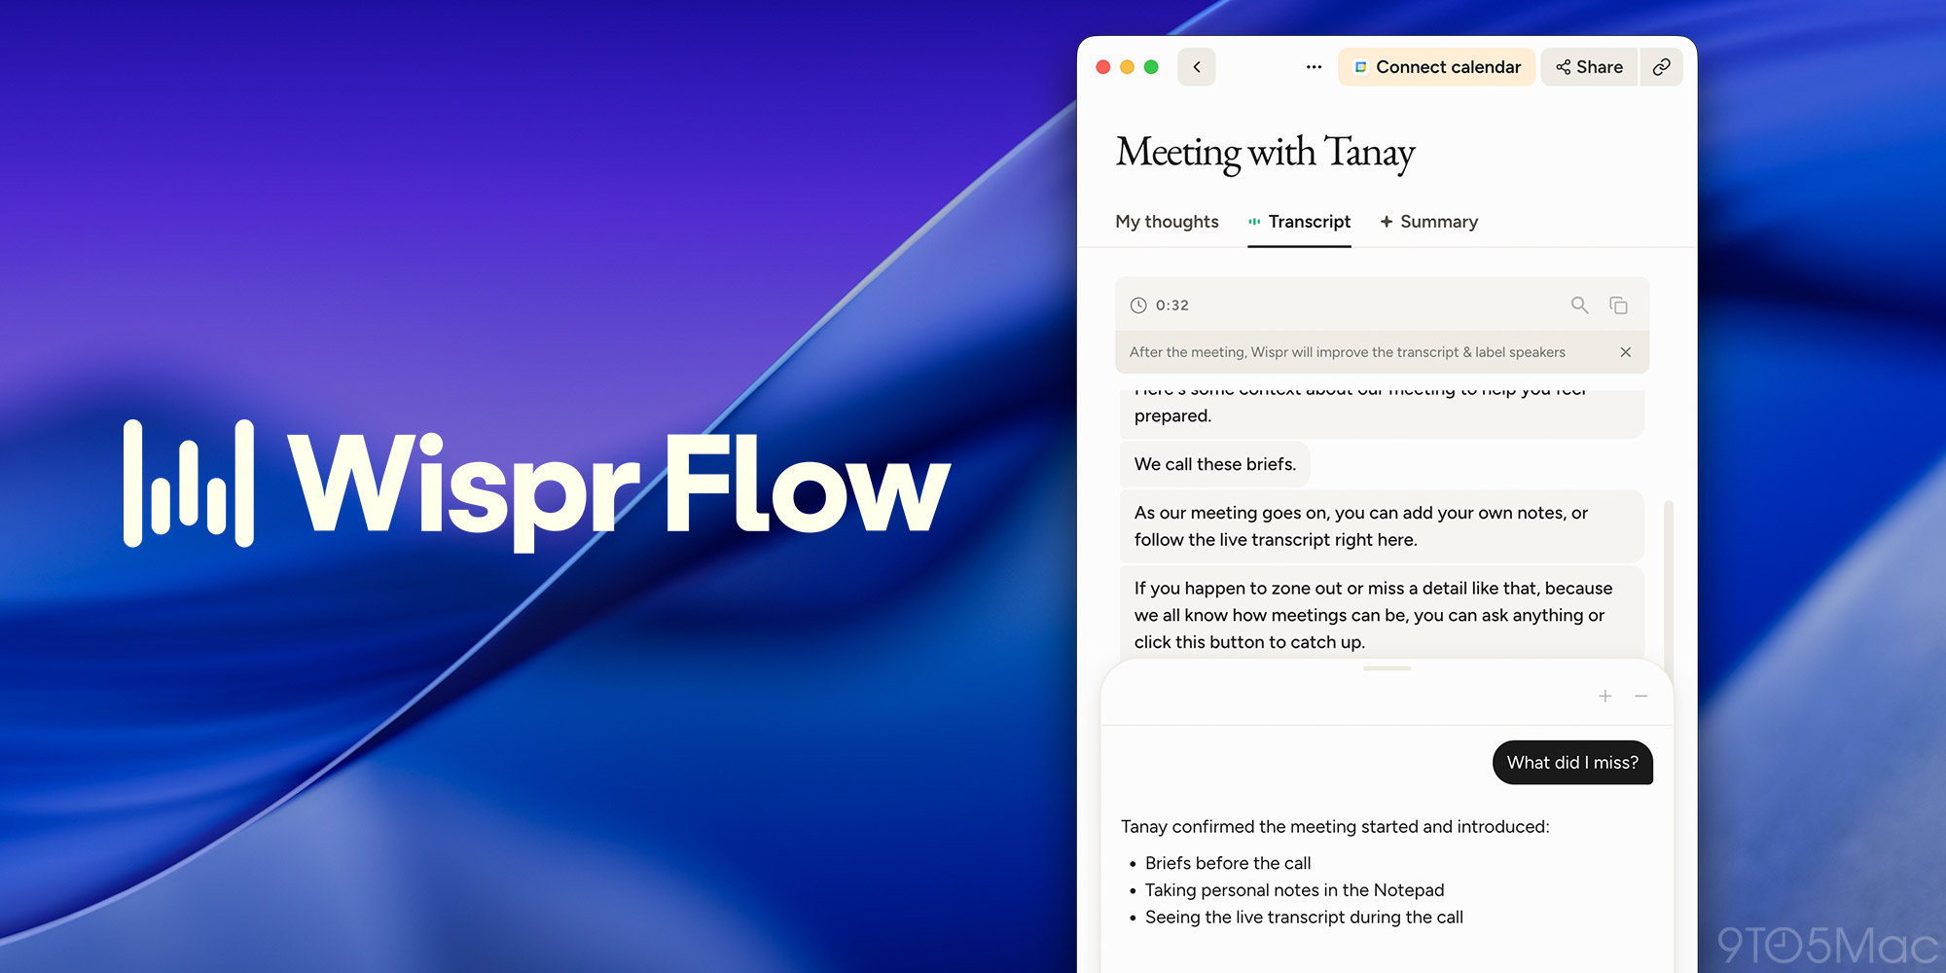
Task: Collapse chat panel with the minus icon
Action: pos(1641,696)
